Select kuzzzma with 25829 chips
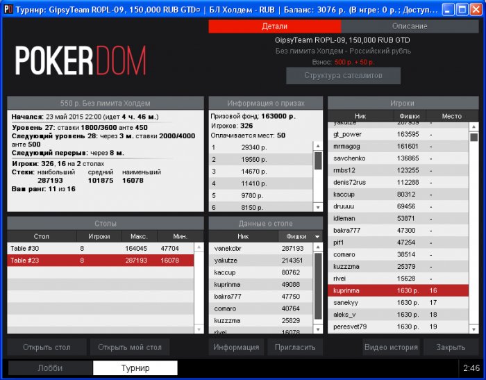This screenshot has width=486, height=380. pos(261,321)
